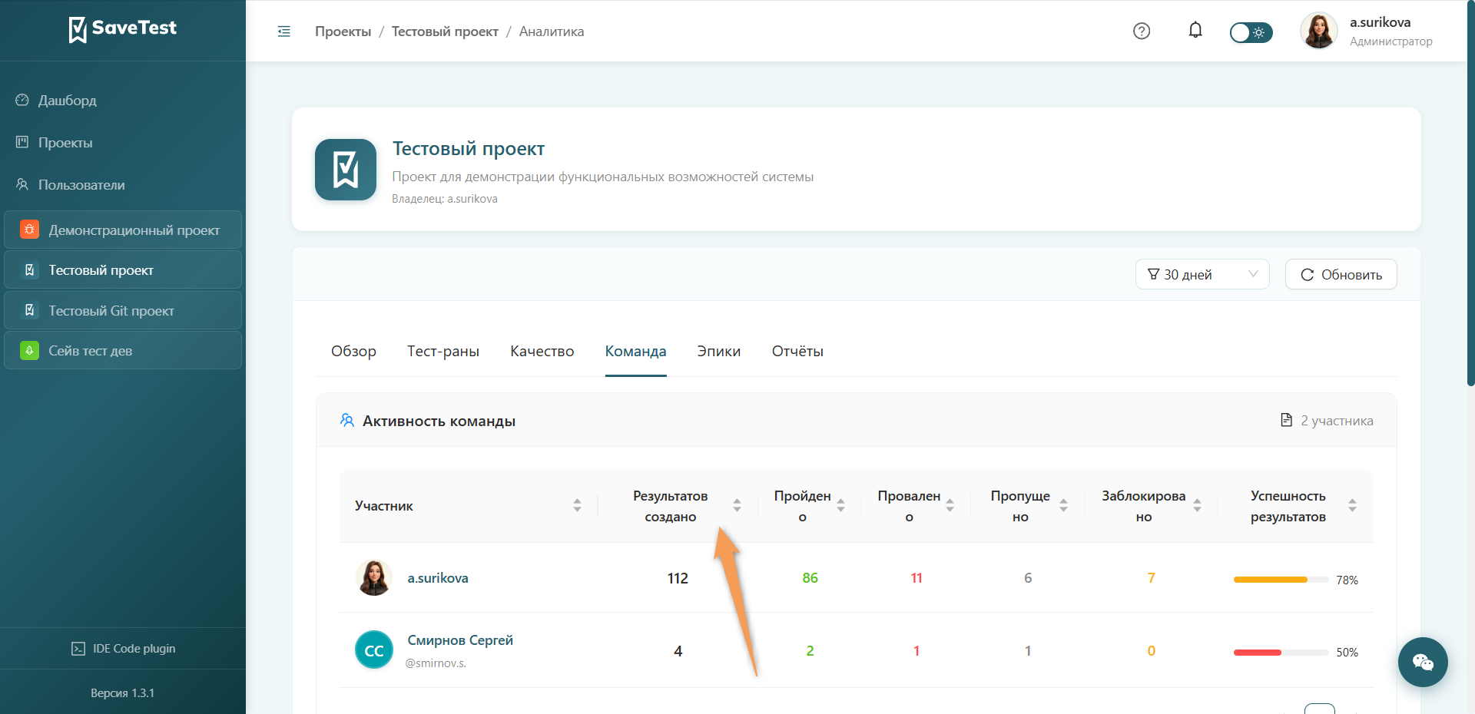Sort by Пройдено column arrows

840,505
